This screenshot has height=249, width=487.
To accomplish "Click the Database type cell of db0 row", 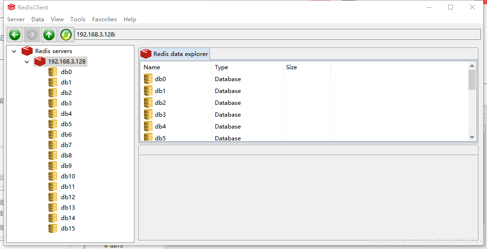I will pyautogui.click(x=228, y=79).
